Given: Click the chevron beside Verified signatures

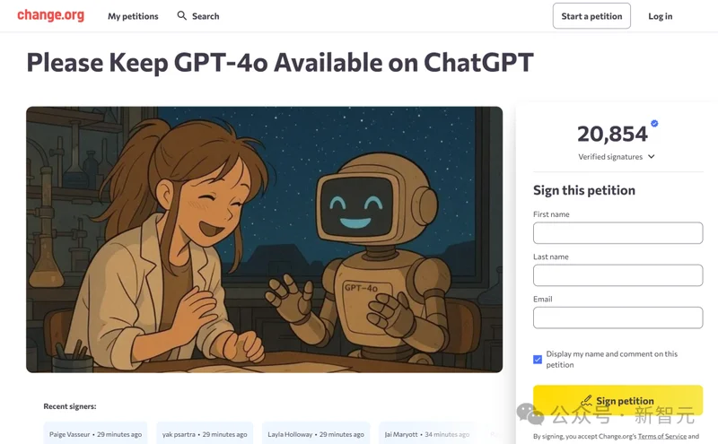Looking at the screenshot, I should (x=652, y=157).
